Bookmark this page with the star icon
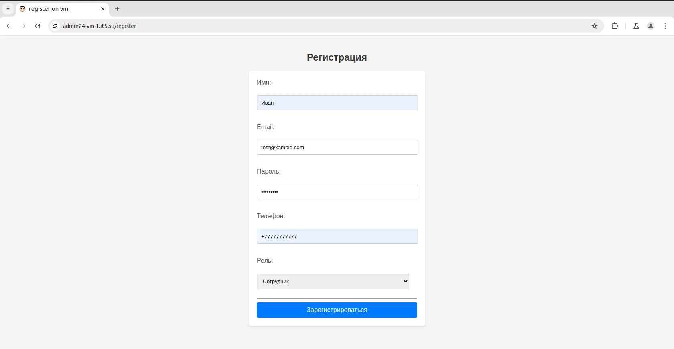This screenshot has height=349, width=674. [x=595, y=26]
